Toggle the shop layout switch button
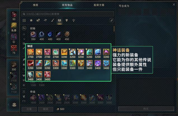178x116 pixels. pos(112,21)
